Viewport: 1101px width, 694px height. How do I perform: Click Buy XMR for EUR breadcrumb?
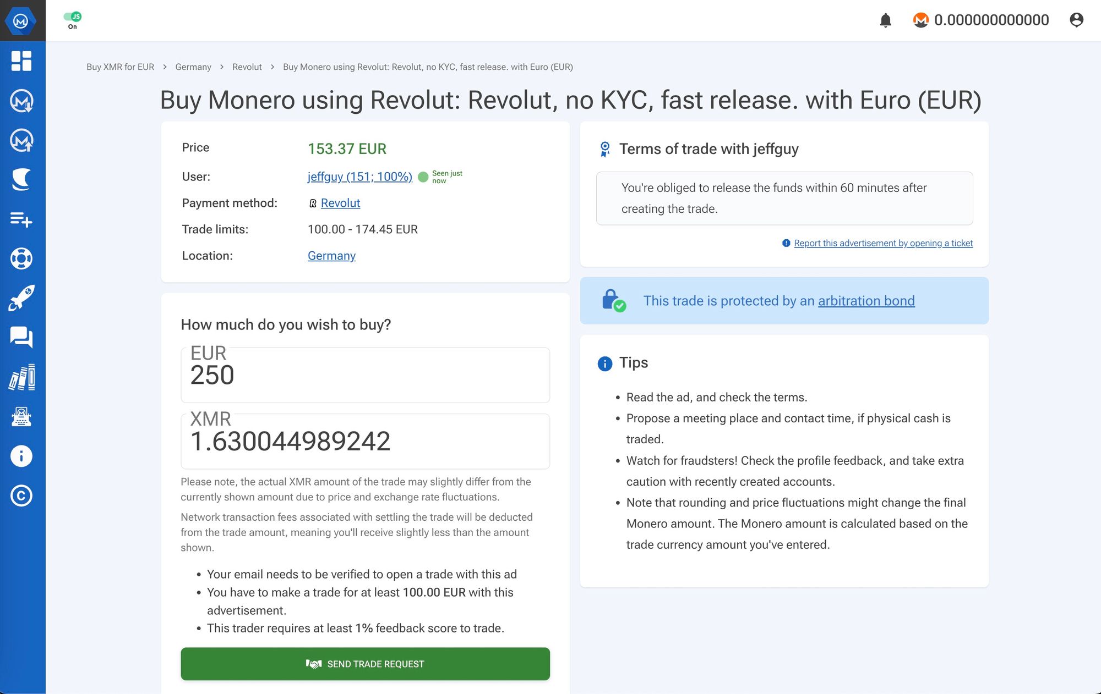[x=119, y=67]
